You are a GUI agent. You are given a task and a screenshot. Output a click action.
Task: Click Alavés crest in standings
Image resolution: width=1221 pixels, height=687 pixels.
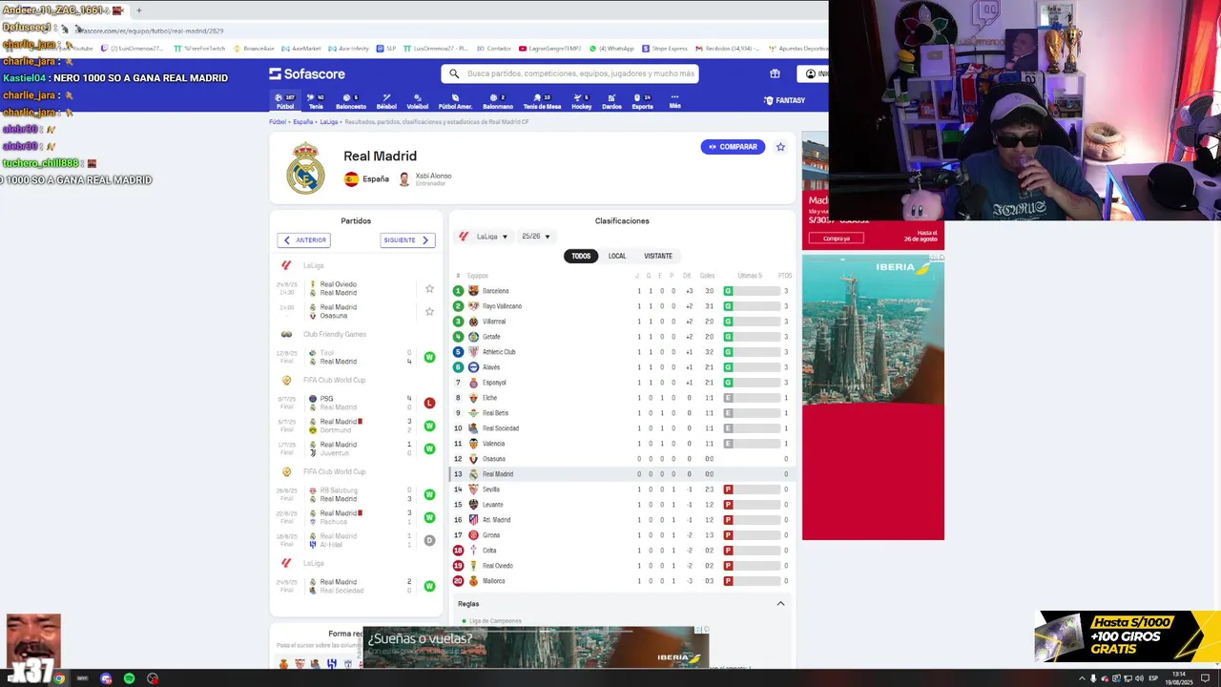point(473,367)
